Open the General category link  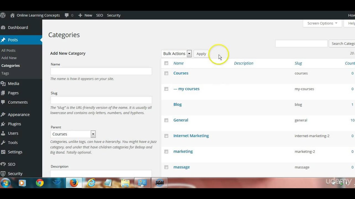(x=181, y=120)
